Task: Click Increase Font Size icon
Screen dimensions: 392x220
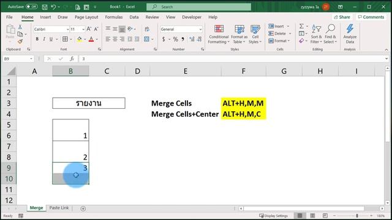Action: [89, 29]
